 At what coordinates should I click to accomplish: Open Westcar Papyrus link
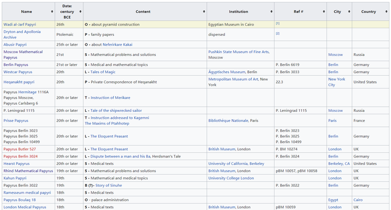18,72
